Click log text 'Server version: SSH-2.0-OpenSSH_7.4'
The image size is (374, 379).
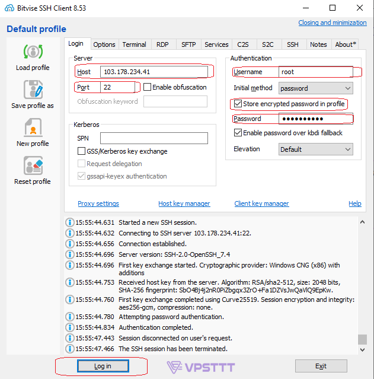174,254
